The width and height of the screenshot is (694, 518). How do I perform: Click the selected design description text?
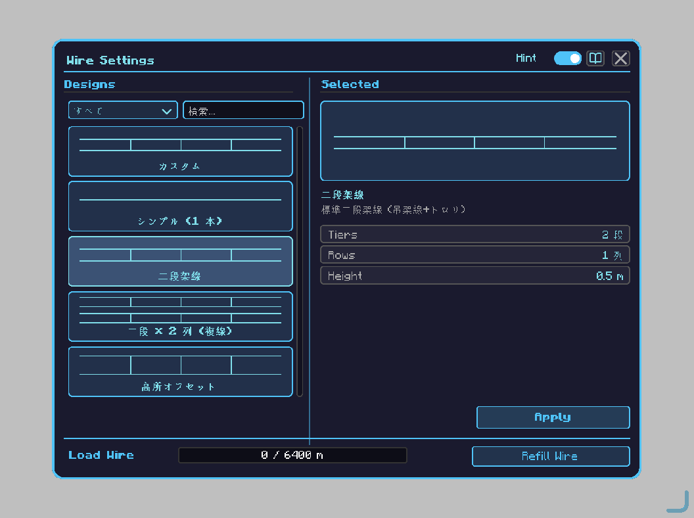point(393,210)
